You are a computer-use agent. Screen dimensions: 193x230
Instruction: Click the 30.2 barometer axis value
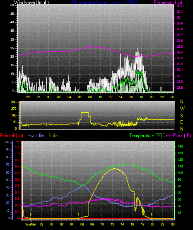pyautogui.click(x=180, y=6)
